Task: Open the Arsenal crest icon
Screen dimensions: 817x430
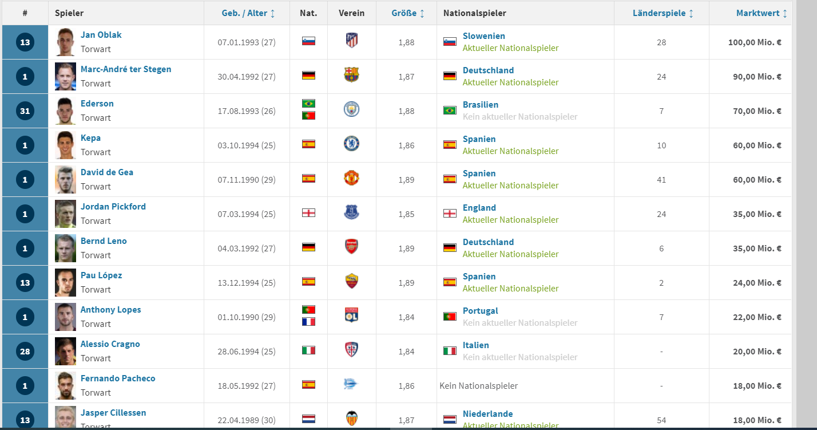Action: (351, 246)
